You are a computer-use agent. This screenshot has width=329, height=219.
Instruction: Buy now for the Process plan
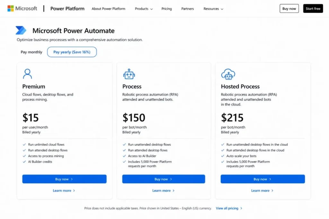click(164, 179)
